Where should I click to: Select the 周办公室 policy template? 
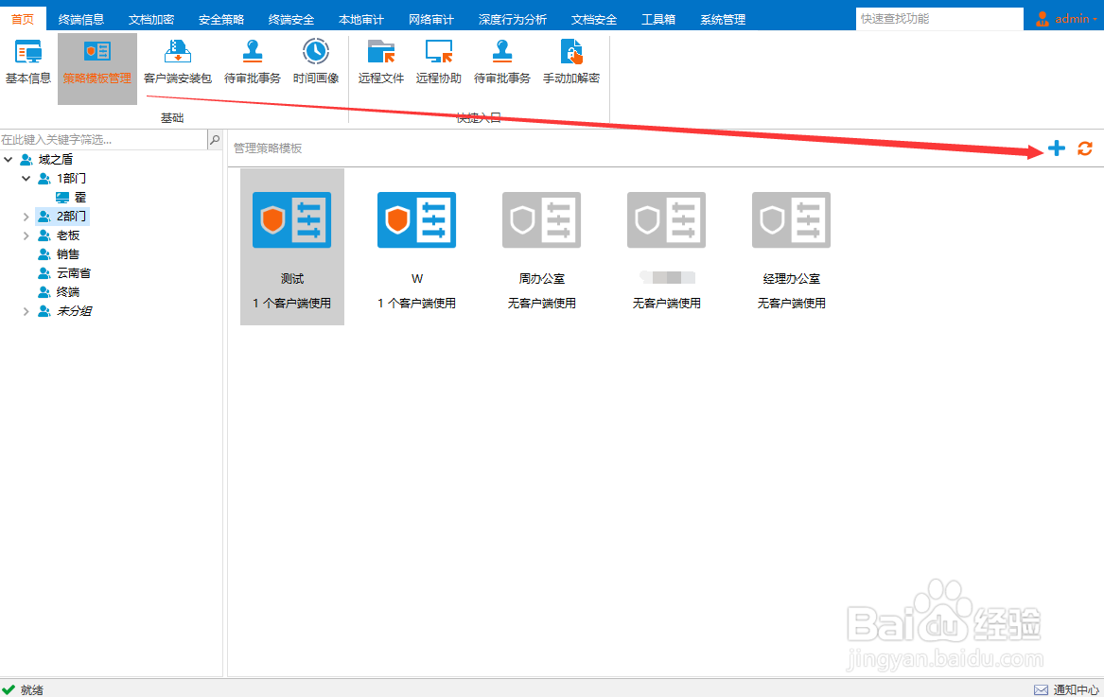tap(541, 247)
